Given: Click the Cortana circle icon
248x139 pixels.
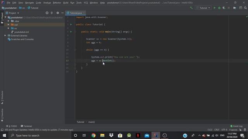Looking at the screenshot, I should click(76, 136).
